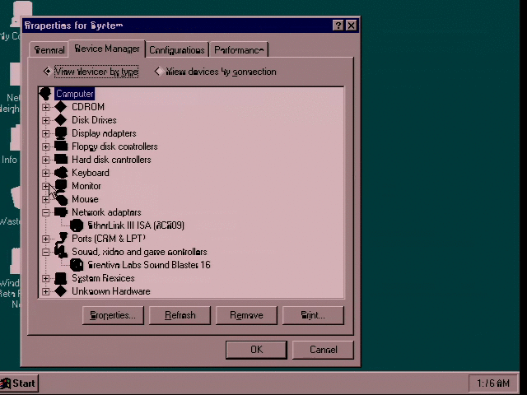Switch to the General tab
This screenshot has width=527, height=395.
pyautogui.click(x=49, y=50)
